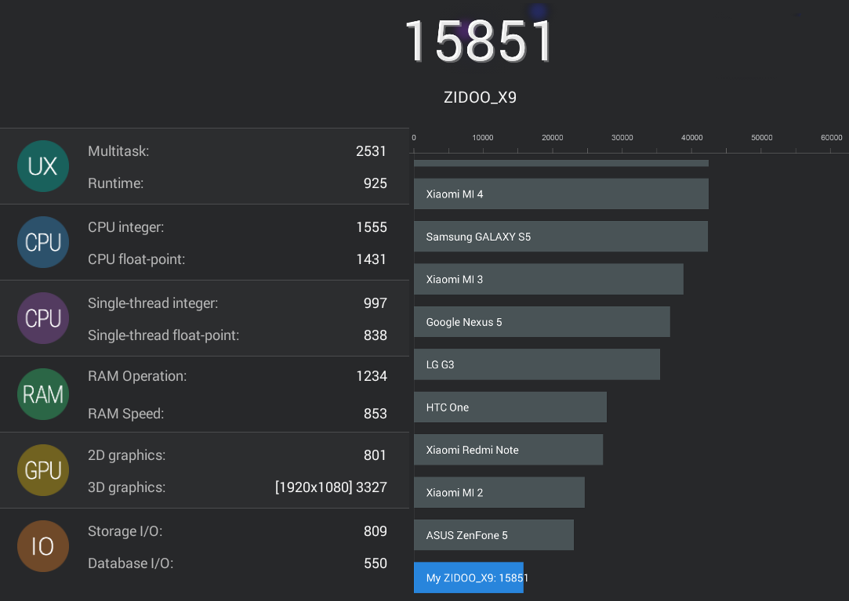This screenshot has width=849, height=601.
Task: Click the 0 mark on the chart axis
Action: (x=414, y=138)
